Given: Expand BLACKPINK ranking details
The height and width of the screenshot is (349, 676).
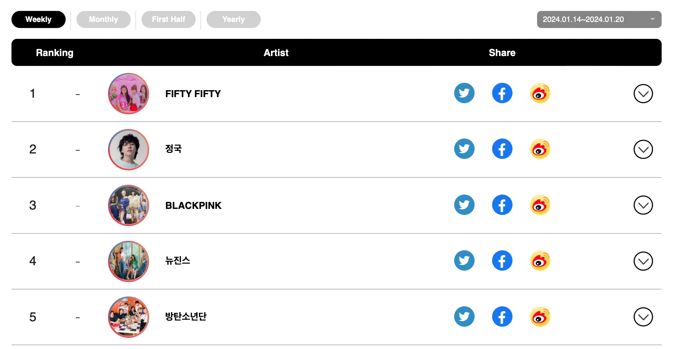Looking at the screenshot, I should coord(643,205).
